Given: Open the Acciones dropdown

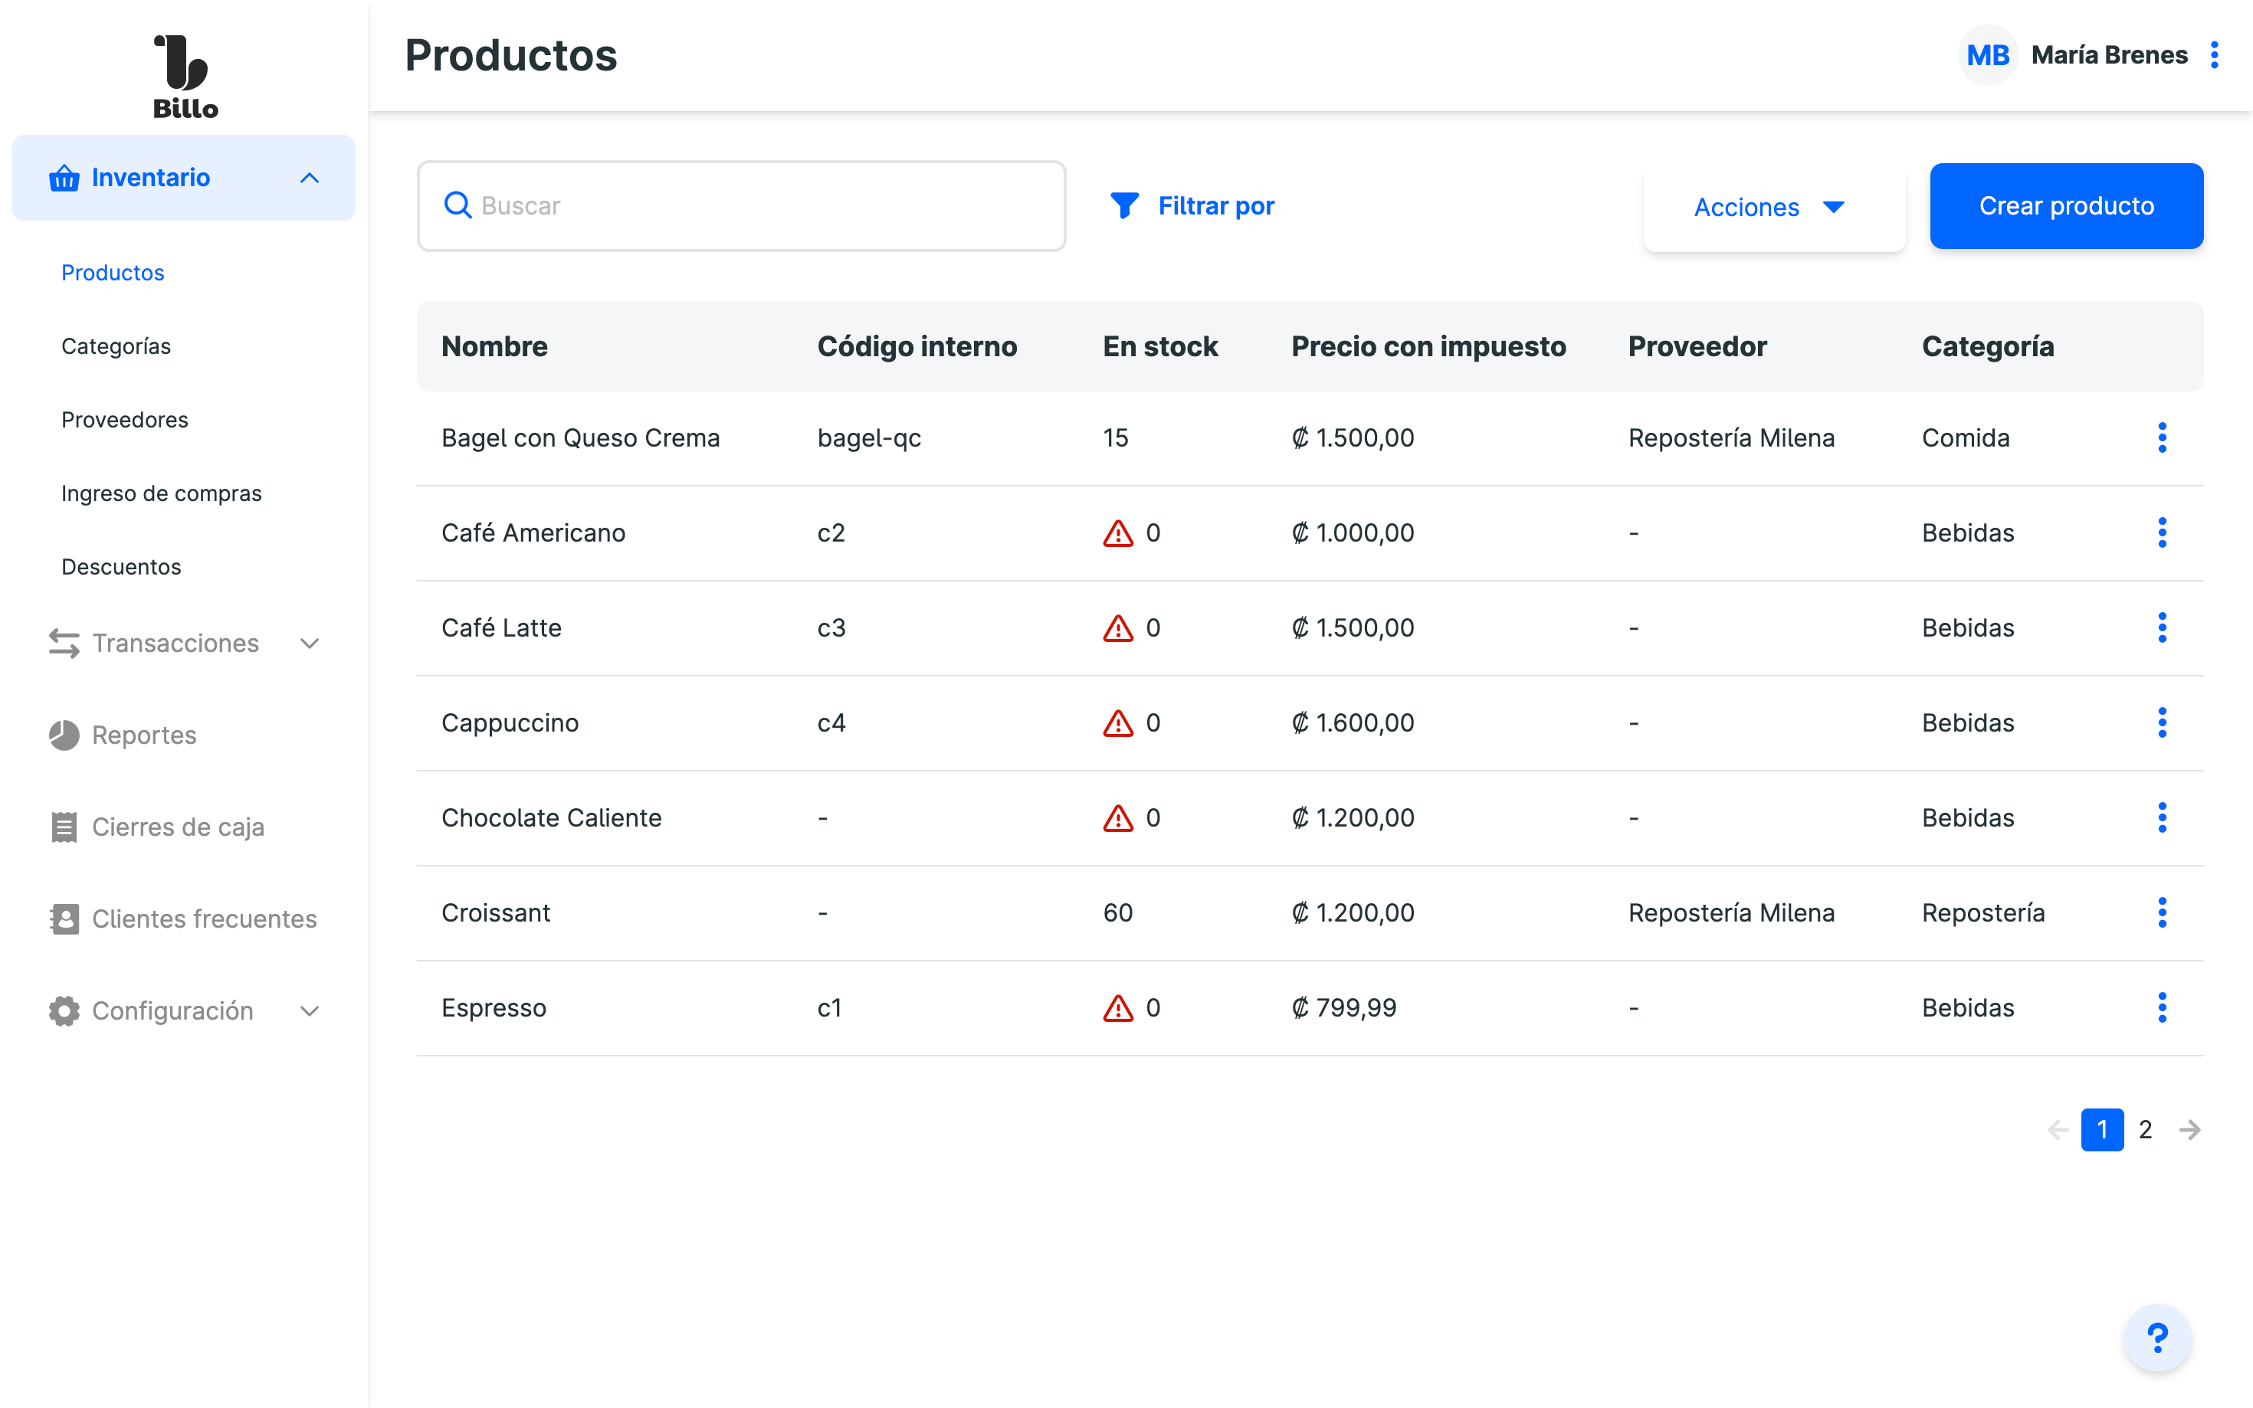Looking at the screenshot, I should [x=1773, y=207].
